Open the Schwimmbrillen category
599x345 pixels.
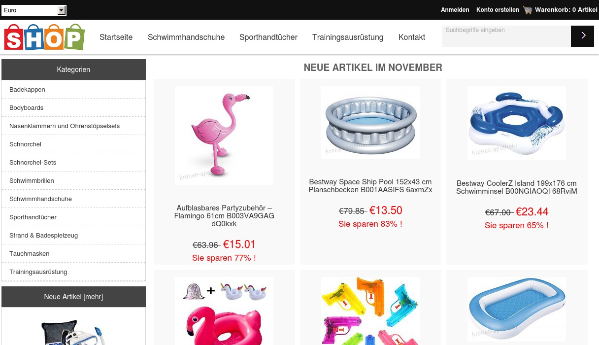32,181
